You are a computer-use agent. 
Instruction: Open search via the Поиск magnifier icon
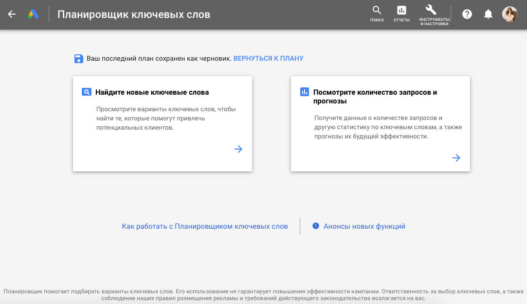coord(377,11)
